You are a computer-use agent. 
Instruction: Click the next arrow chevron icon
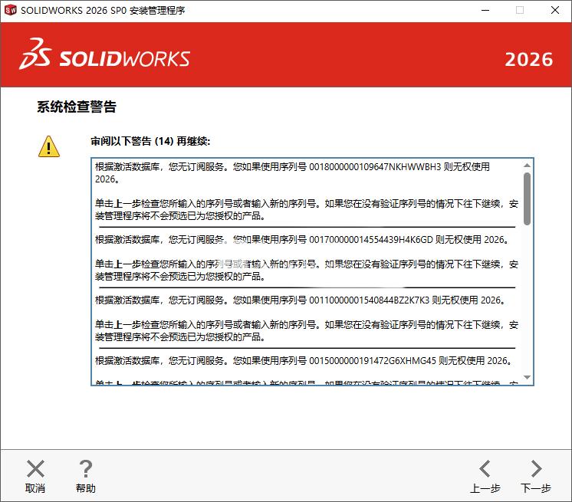[x=536, y=469]
